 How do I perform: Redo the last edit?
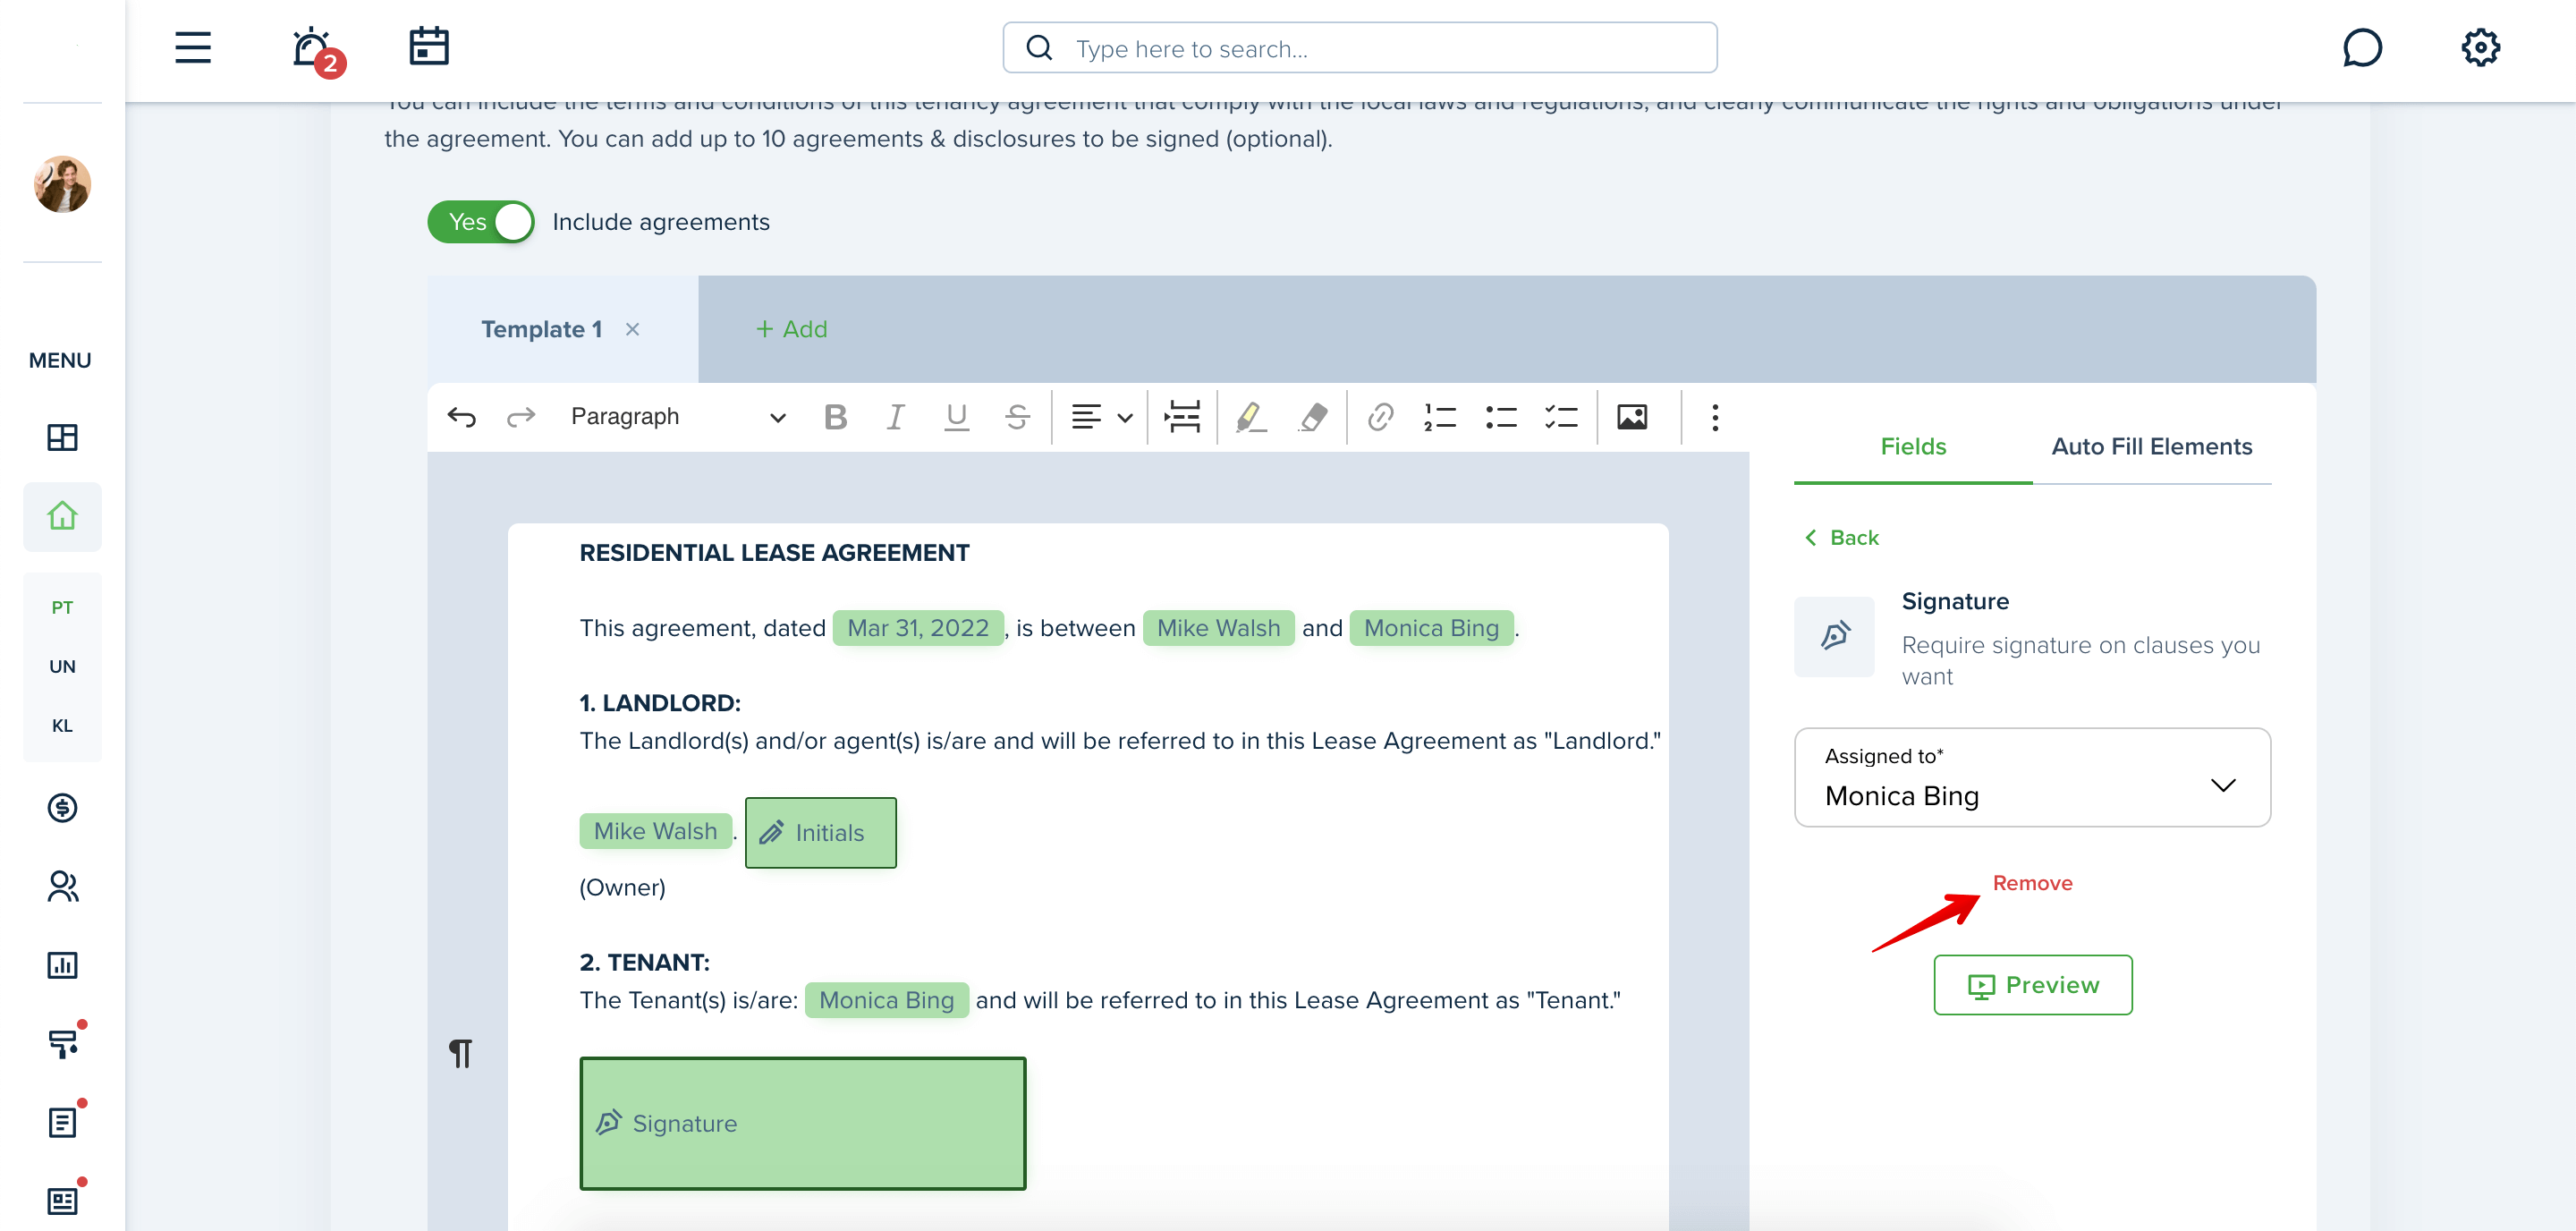[521, 417]
